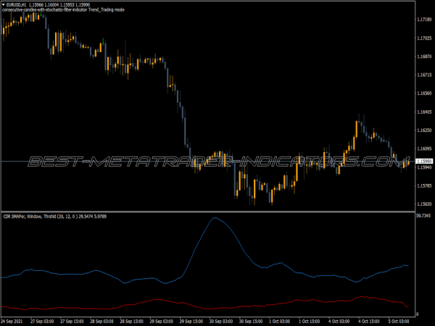
Task: Click the 24 Sep 2021 date label
Action: [x=12, y=321]
